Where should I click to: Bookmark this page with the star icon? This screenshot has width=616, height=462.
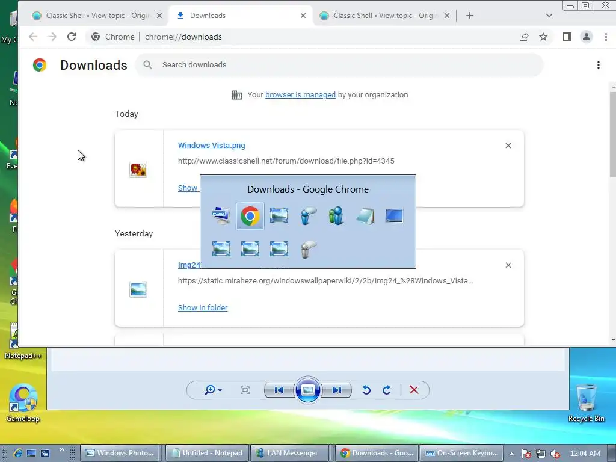coord(543,37)
